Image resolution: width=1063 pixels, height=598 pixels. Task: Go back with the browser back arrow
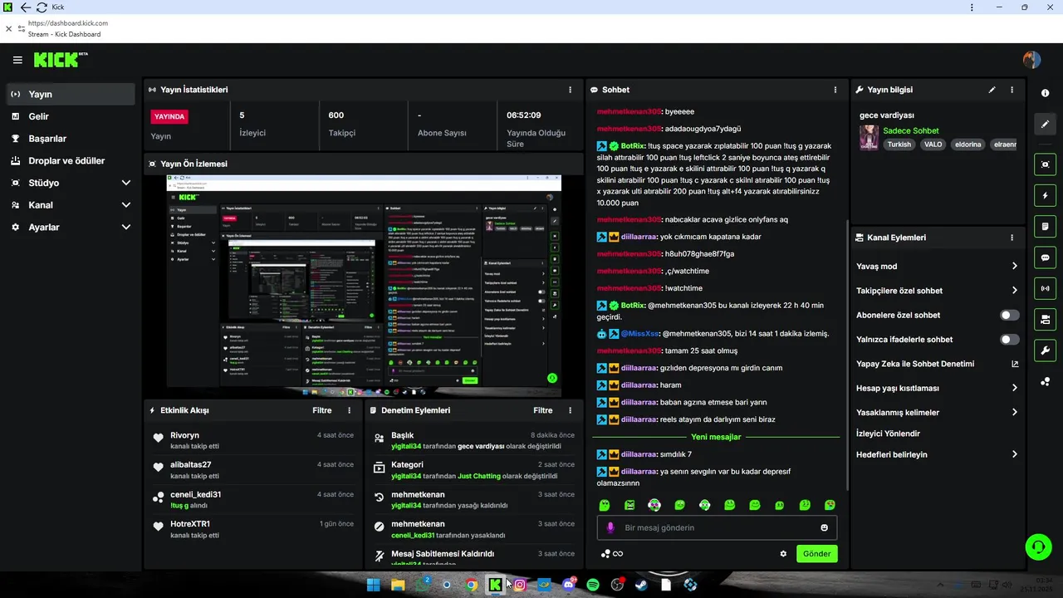pos(25,7)
